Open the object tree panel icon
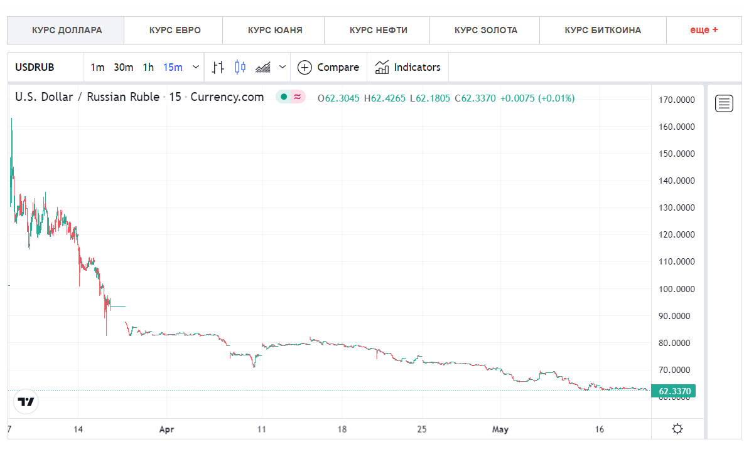 724,103
